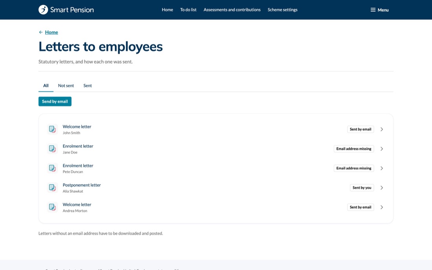
Task: Switch to the Sent tab
Action: tap(88, 86)
